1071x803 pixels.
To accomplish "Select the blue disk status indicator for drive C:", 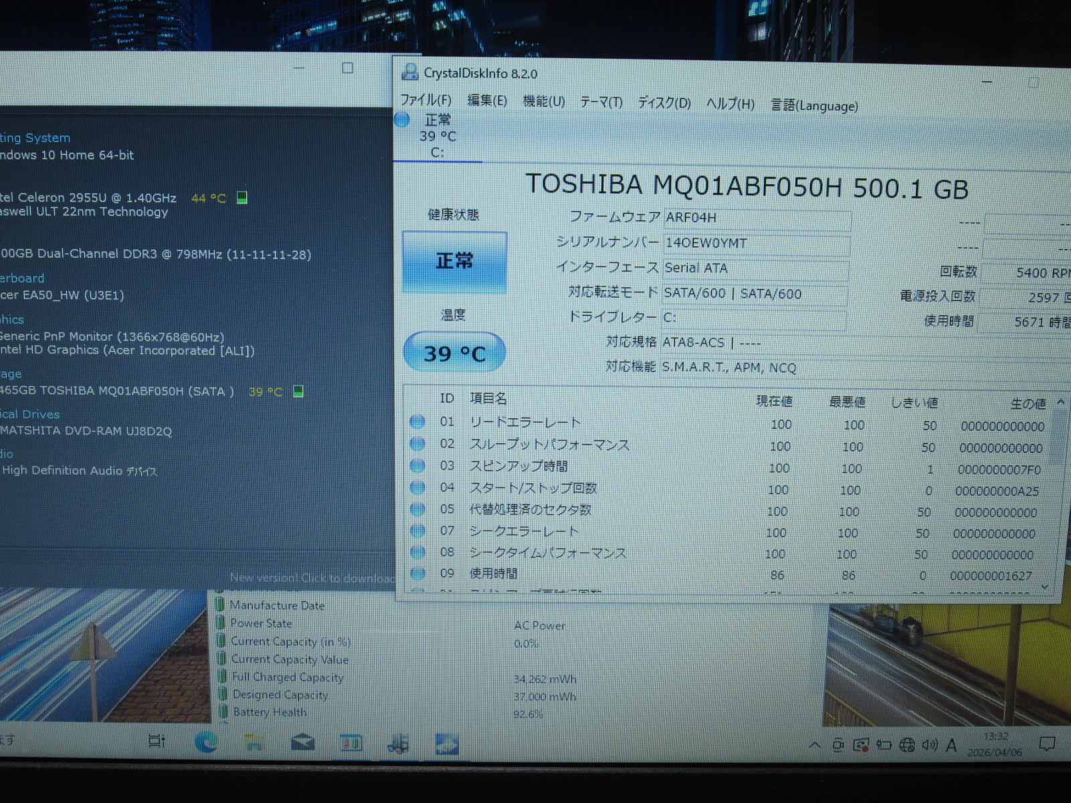I will (402, 120).
